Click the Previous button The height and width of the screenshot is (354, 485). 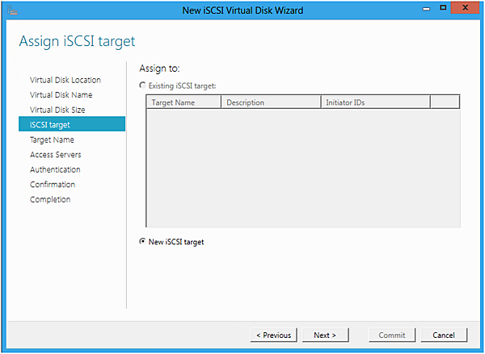point(273,335)
